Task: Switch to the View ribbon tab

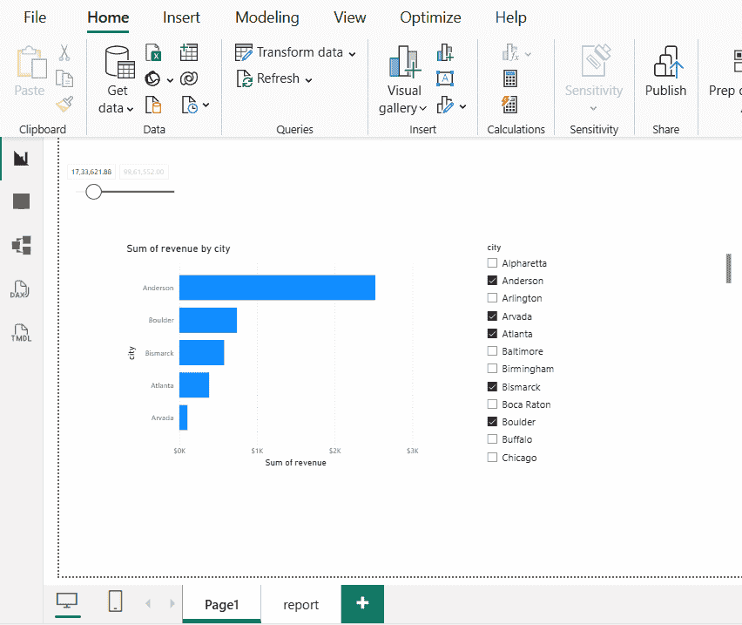Action: pos(350,17)
